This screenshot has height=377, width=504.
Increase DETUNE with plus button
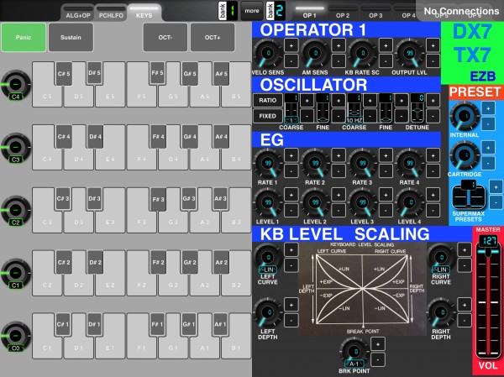point(433,101)
